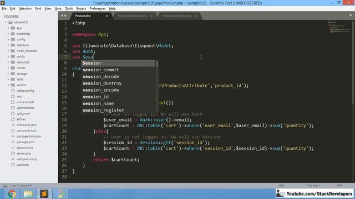Open File Explorer from taskbar
355x199 pixels.
tap(28, 194)
